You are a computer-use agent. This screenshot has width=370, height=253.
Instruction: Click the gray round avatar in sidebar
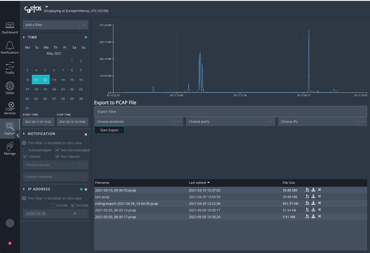(10, 223)
